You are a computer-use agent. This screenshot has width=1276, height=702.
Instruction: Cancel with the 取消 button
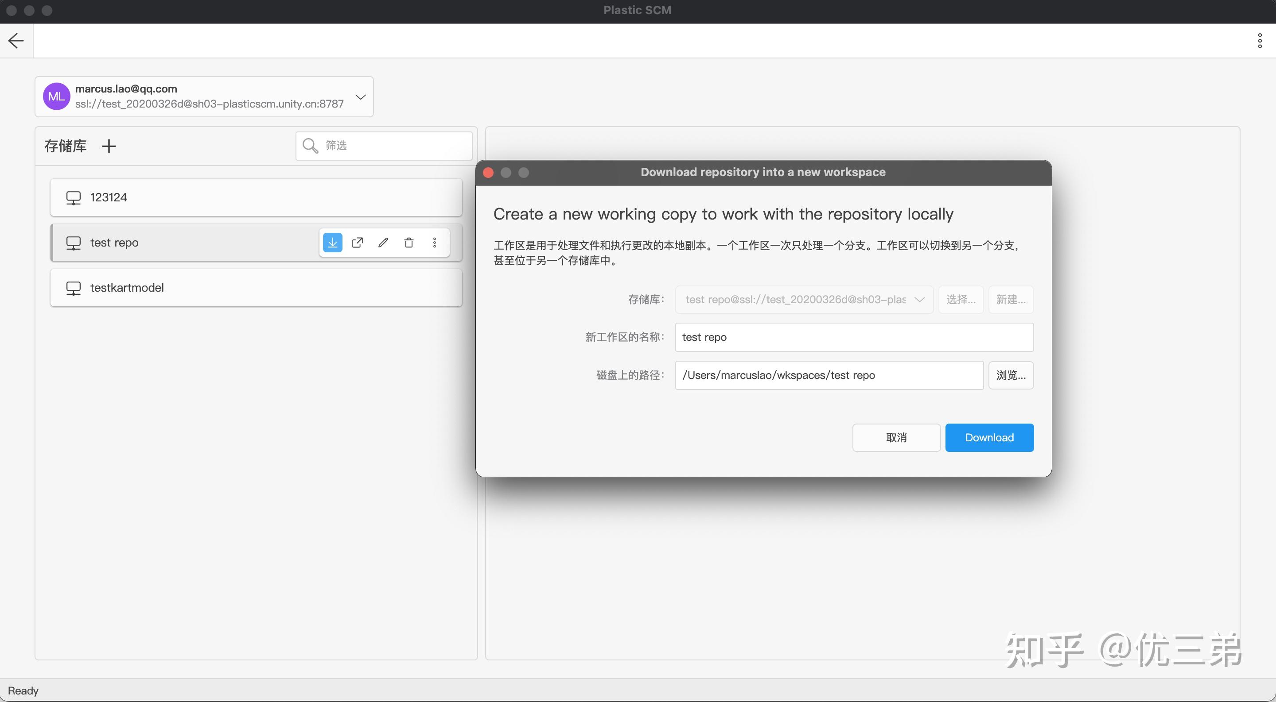click(x=896, y=438)
